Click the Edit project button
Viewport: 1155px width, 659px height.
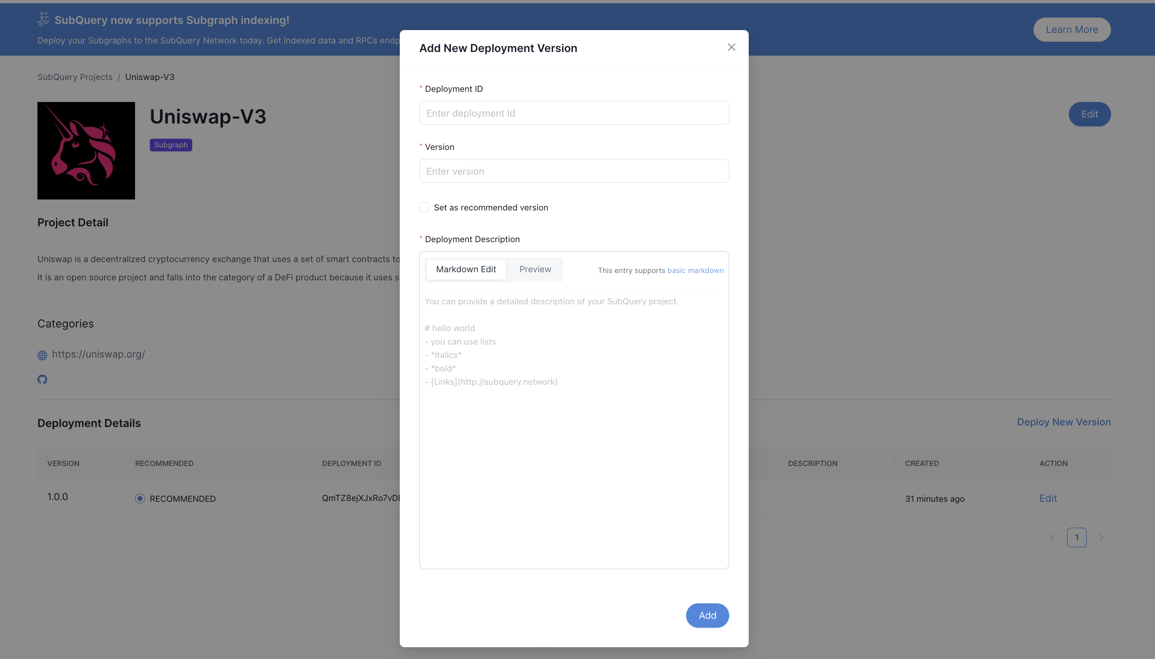(x=1090, y=114)
